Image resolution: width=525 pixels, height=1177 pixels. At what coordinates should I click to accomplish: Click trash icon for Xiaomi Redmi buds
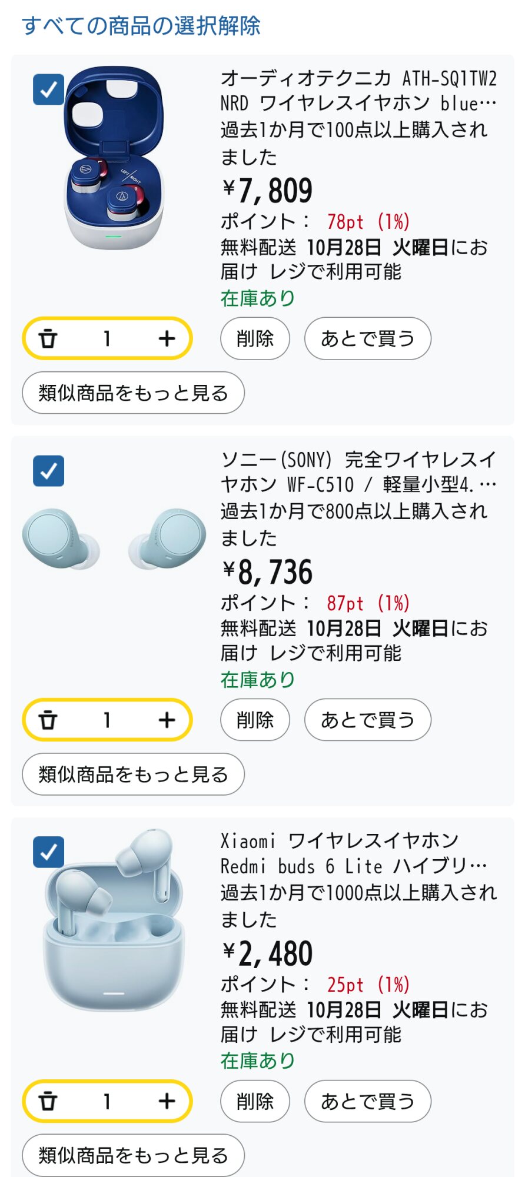[x=48, y=1102]
